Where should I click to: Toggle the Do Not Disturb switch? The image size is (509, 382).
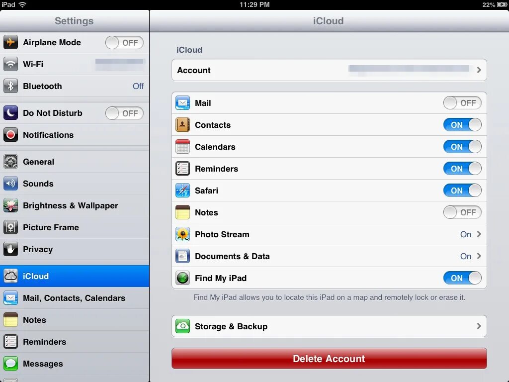tap(124, 113)
